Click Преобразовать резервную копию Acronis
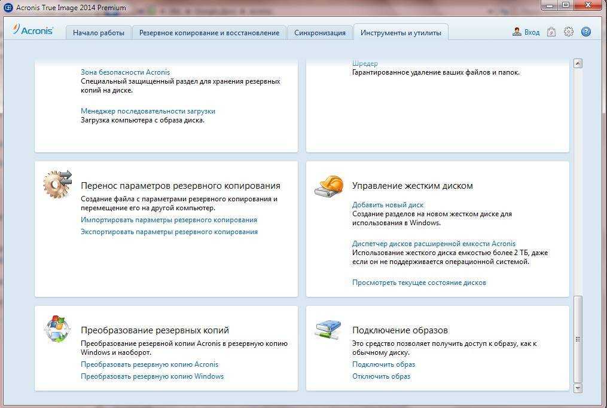 pos(150,364)
